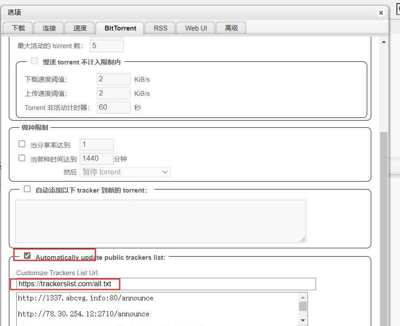Open the 连接 tab
The height and width of the screenshot is (326, 400).
click(49, 28)
